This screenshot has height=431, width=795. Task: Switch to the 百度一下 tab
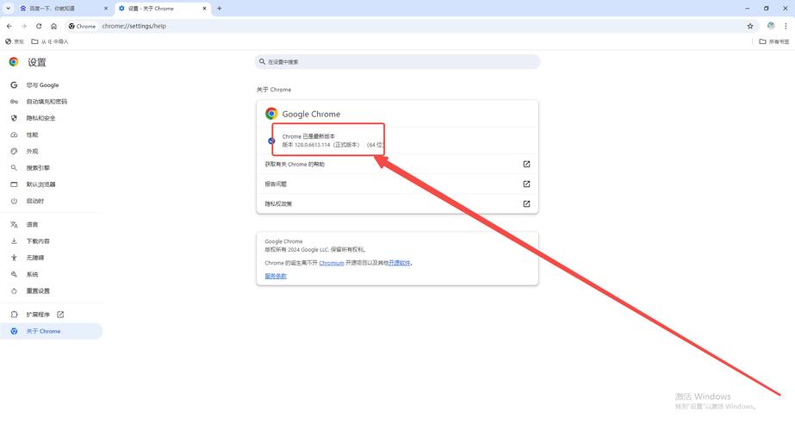63,9
